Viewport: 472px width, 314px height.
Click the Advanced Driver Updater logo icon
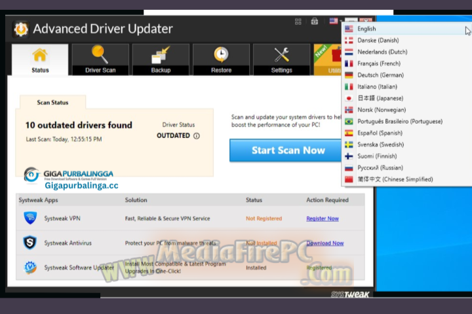tap(21, 29)
